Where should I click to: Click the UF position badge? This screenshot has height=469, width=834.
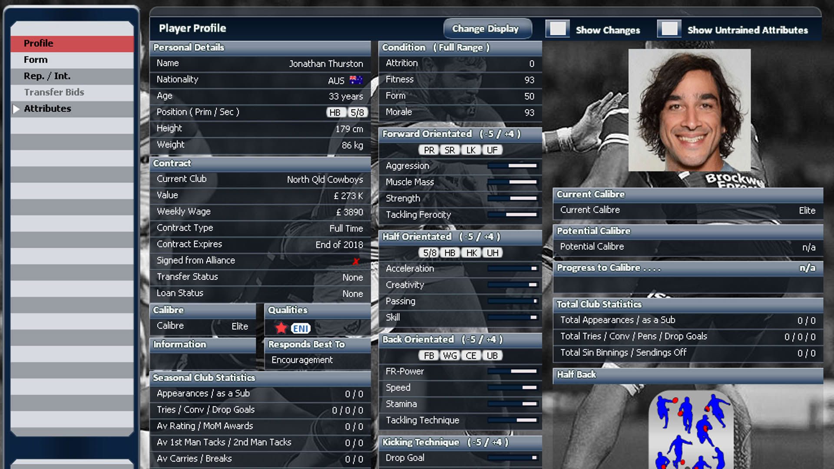click(492, 150)
